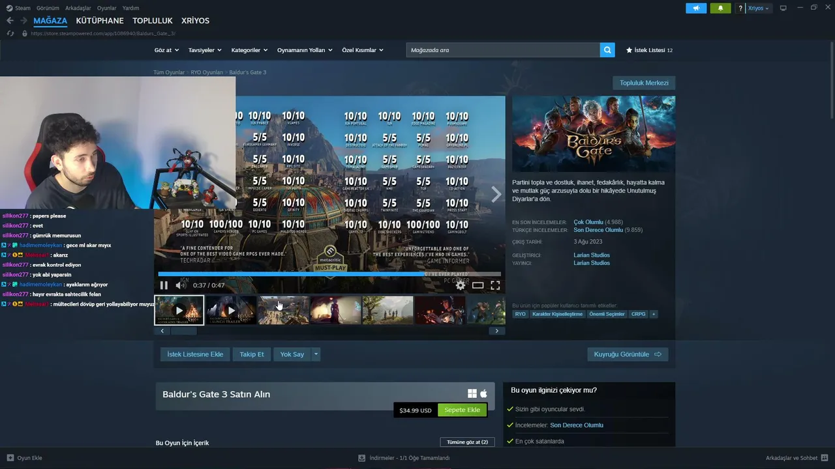Screen dimensions: 835x469
Task: Enter fullscreen video mode
Action: click(x=495, y=285)
